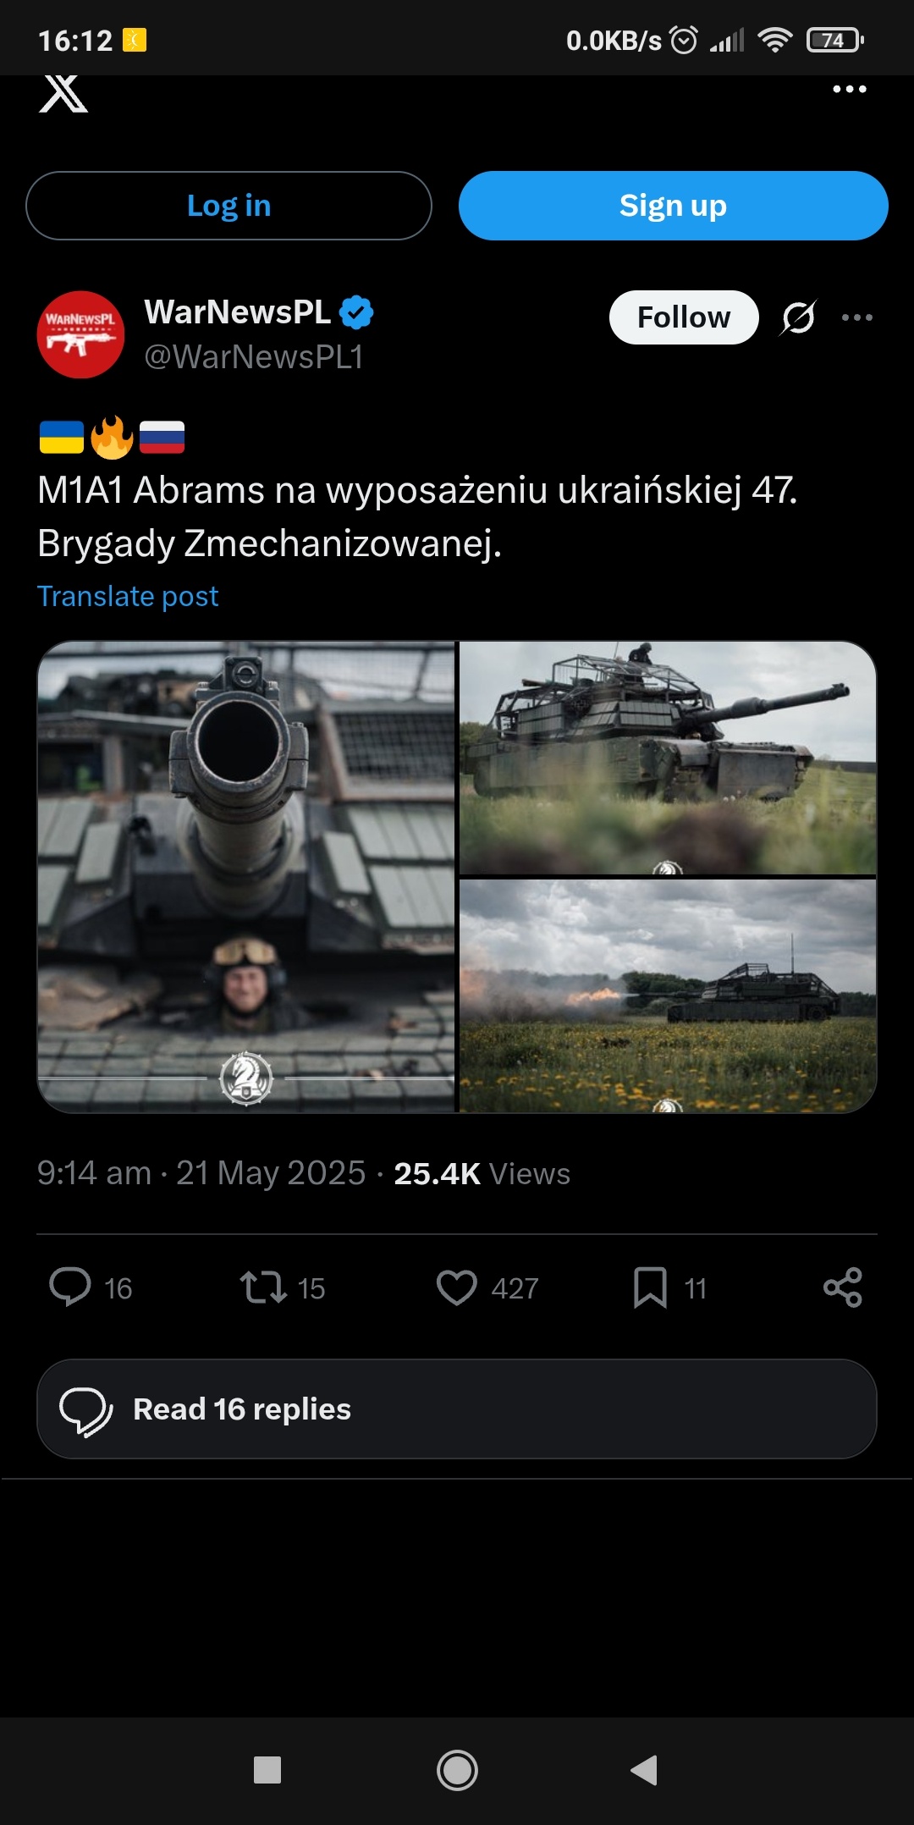Repost using the retweet arrows icon
The width and height of the screenshot is (914, 1825).
[x=263, y=1287]
